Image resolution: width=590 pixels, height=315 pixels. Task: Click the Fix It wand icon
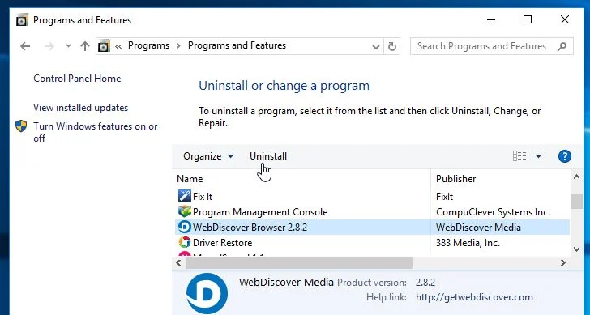click(x=185, y=196)
